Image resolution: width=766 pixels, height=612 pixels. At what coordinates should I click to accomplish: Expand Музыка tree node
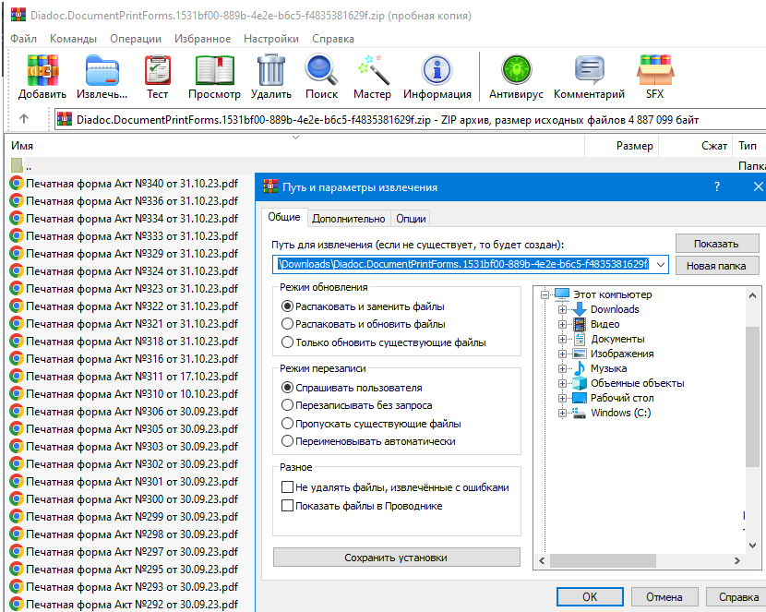tap(562, 368)
